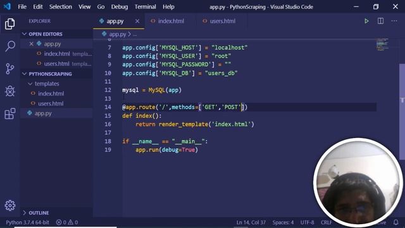Open the Go menu
This screenshot has width=405, height=228.
click(101, 7)
